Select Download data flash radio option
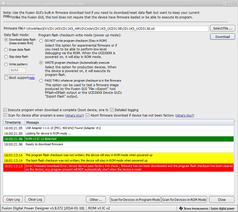The width and height of the screenshot is (238, 212). pos(6,40)
